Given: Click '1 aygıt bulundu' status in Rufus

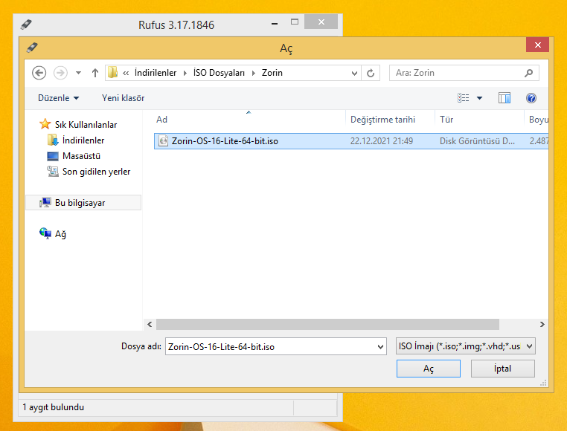Looking at the screenshot, I should 53,407.
